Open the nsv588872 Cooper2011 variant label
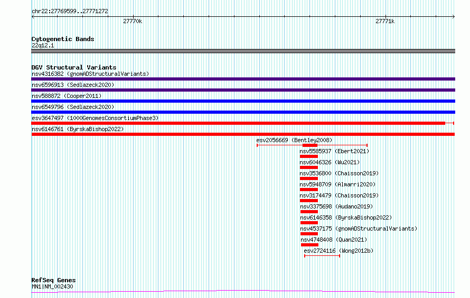 (67, 96)
